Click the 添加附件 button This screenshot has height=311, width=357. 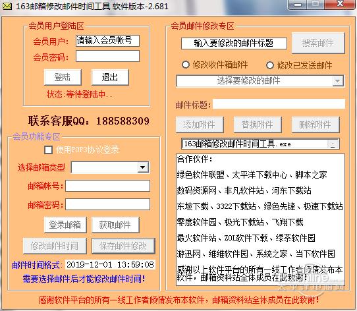point(200,125)
